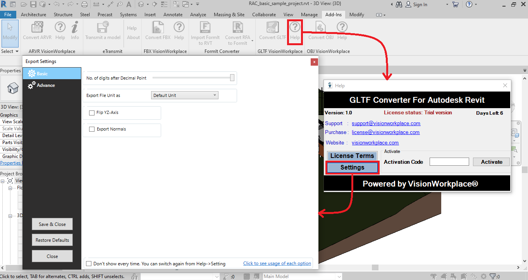Open Help in OBJ VisionWorkplace panel
Image resolution: width=528 pixels, height=280 pixels.
pyautogui.click(x=342, y=31)
